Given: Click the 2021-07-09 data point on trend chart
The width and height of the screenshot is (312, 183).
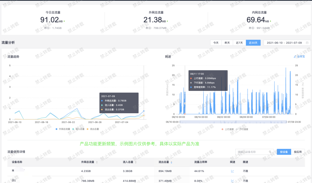Looking at the screenshot, I should pyautogui.click(x=144, y=111).
